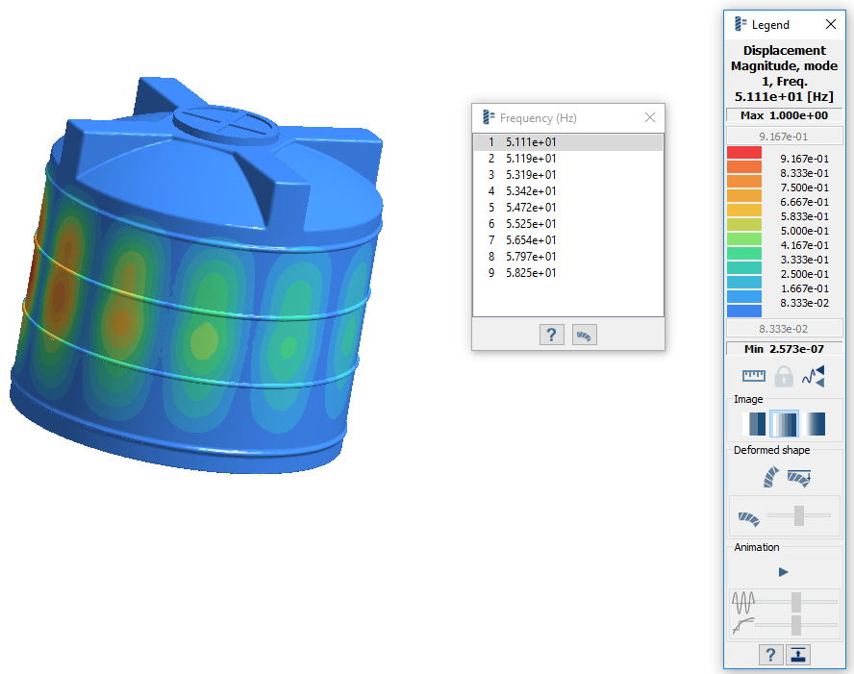This screenshot has height=674, width=854.
Task: Click the curve min/max markers icon
Action: [814, 376]
